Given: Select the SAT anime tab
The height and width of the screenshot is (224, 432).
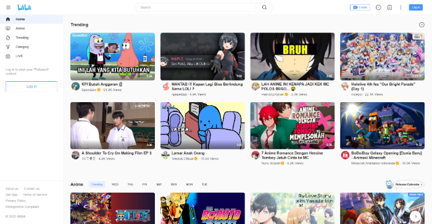Looking at the screenshot, I should tap(159, 185).
